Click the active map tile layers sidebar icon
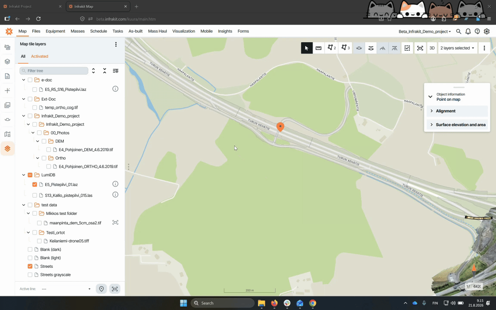This screenshot has width=496, height=310. point(7,149)
